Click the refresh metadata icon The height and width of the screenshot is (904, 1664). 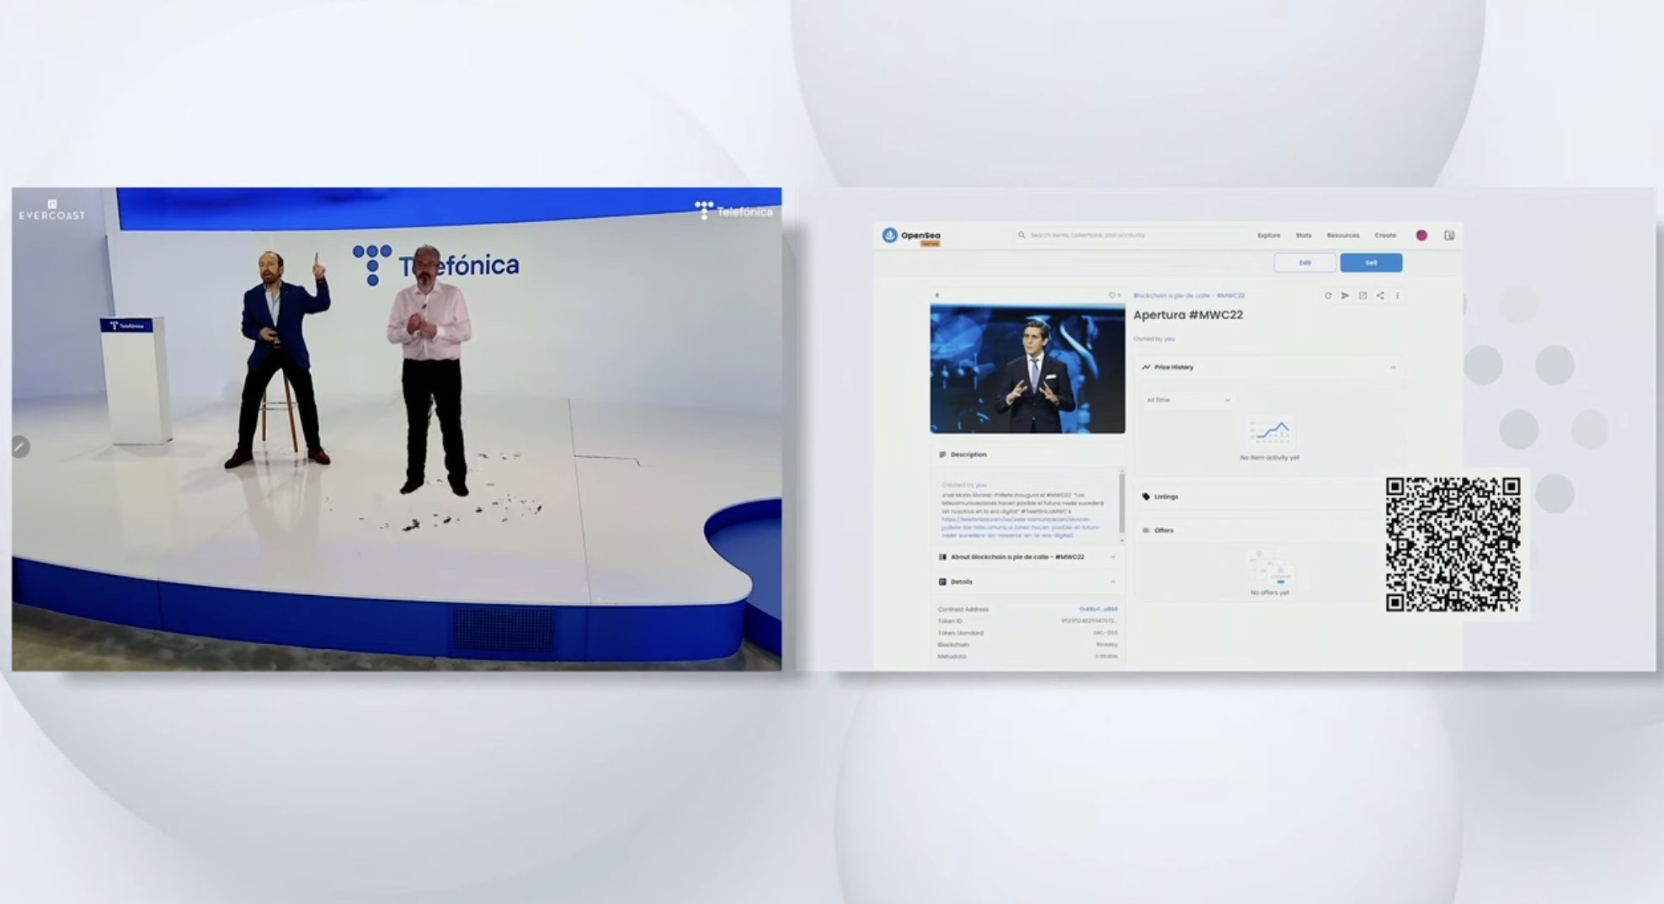tap(1328, 295)
